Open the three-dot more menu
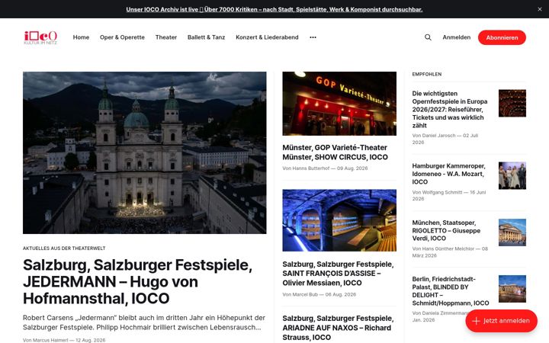549x343 pixels. click(313, 37)
